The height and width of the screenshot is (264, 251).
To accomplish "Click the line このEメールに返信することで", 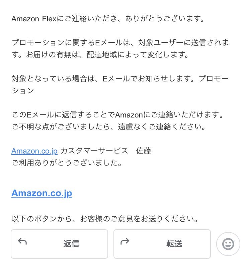I will [x=117, y=115].
